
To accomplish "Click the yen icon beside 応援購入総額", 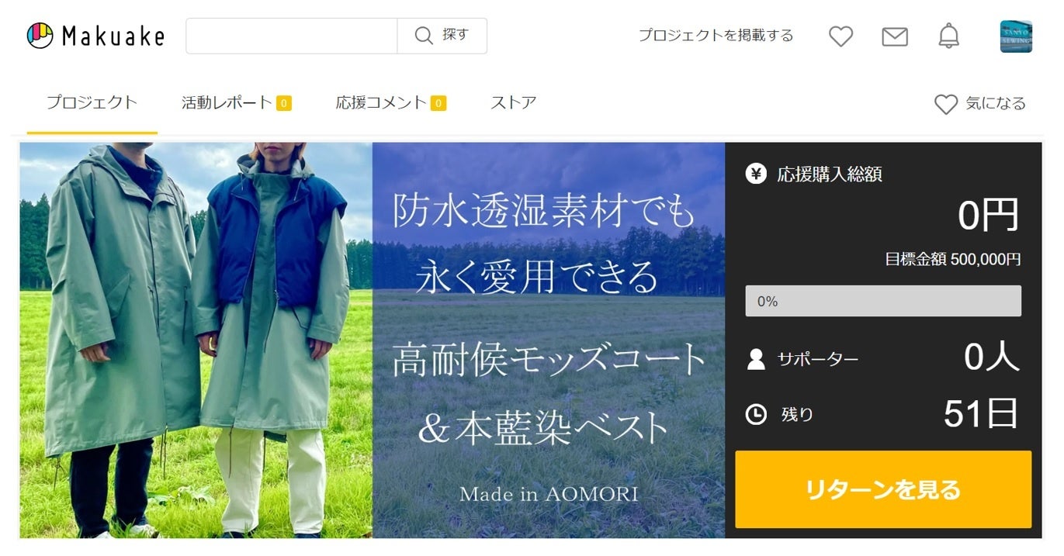I will point(756,174).
